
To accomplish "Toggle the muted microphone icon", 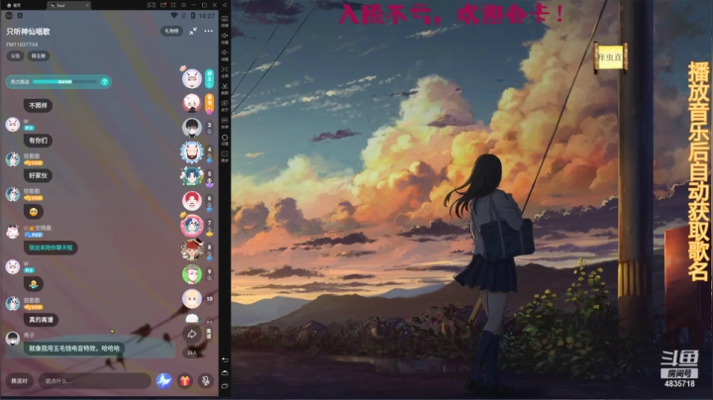I will point(206,381).
